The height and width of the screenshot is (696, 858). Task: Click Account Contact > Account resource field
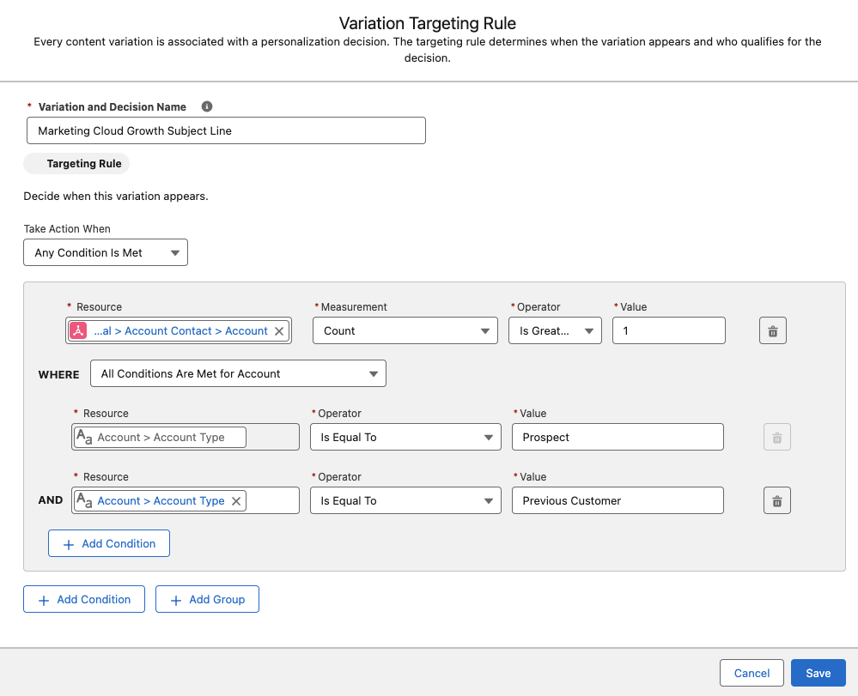pos(179,330)
